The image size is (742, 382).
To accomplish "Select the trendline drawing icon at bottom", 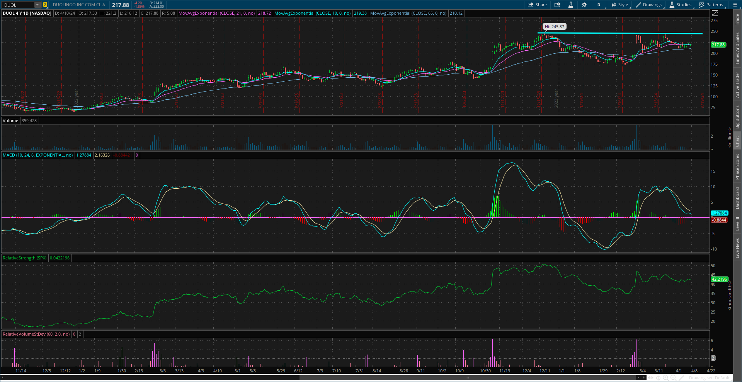I will (681, 378).
